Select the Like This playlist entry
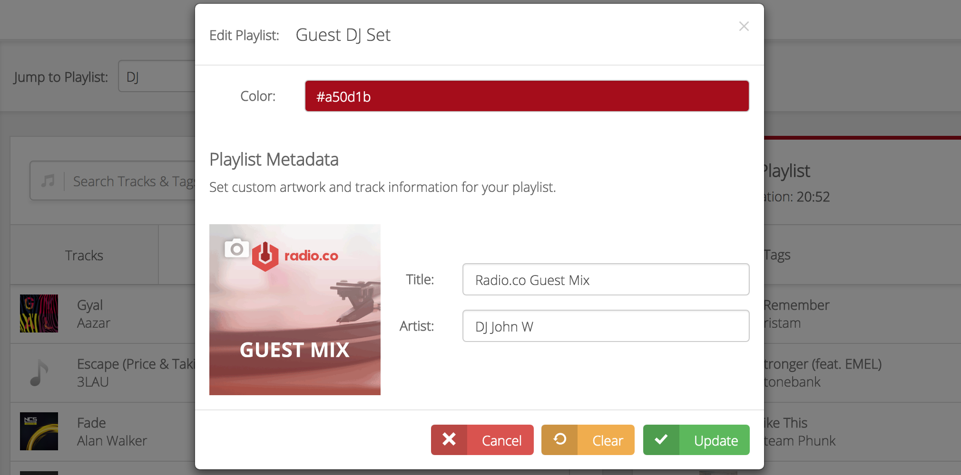This screenshot has height=475, width=961. [862, 432]
